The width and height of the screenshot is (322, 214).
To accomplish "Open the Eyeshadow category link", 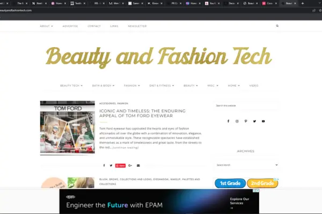I will [x=161, y=179].
